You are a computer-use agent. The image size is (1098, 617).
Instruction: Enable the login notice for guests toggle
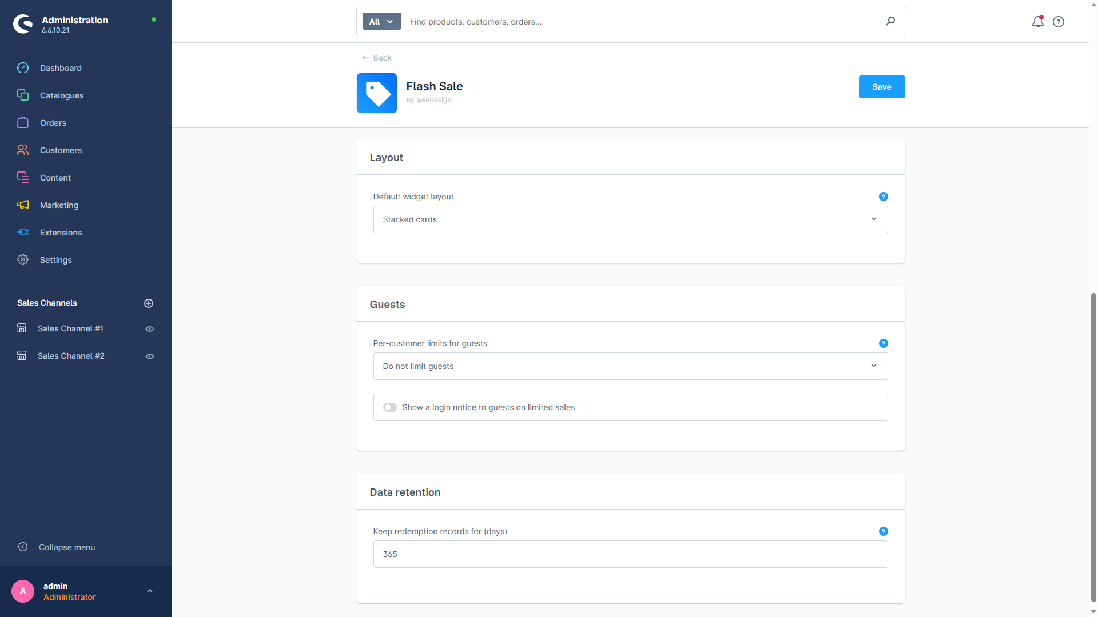click(390, 407)
